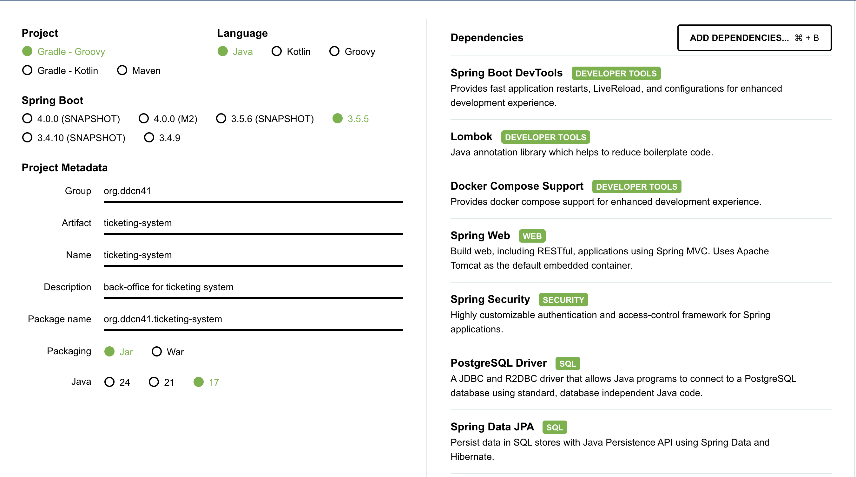The width and height of the screenshot is (856, 477).
Task: Click the PostgreSQL Driver dependency
Action: [498, 363]
